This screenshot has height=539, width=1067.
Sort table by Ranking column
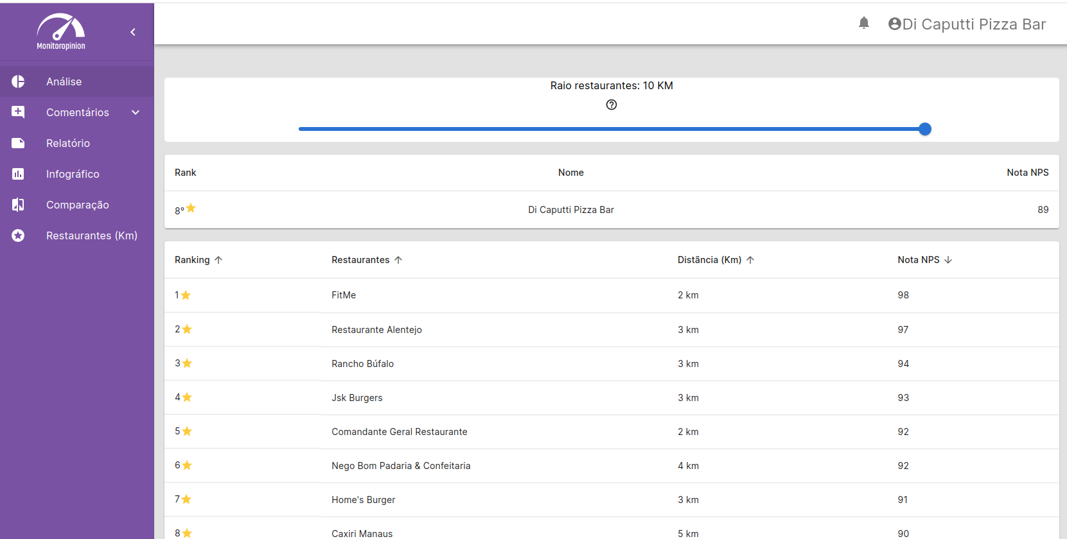coord(193,260)
